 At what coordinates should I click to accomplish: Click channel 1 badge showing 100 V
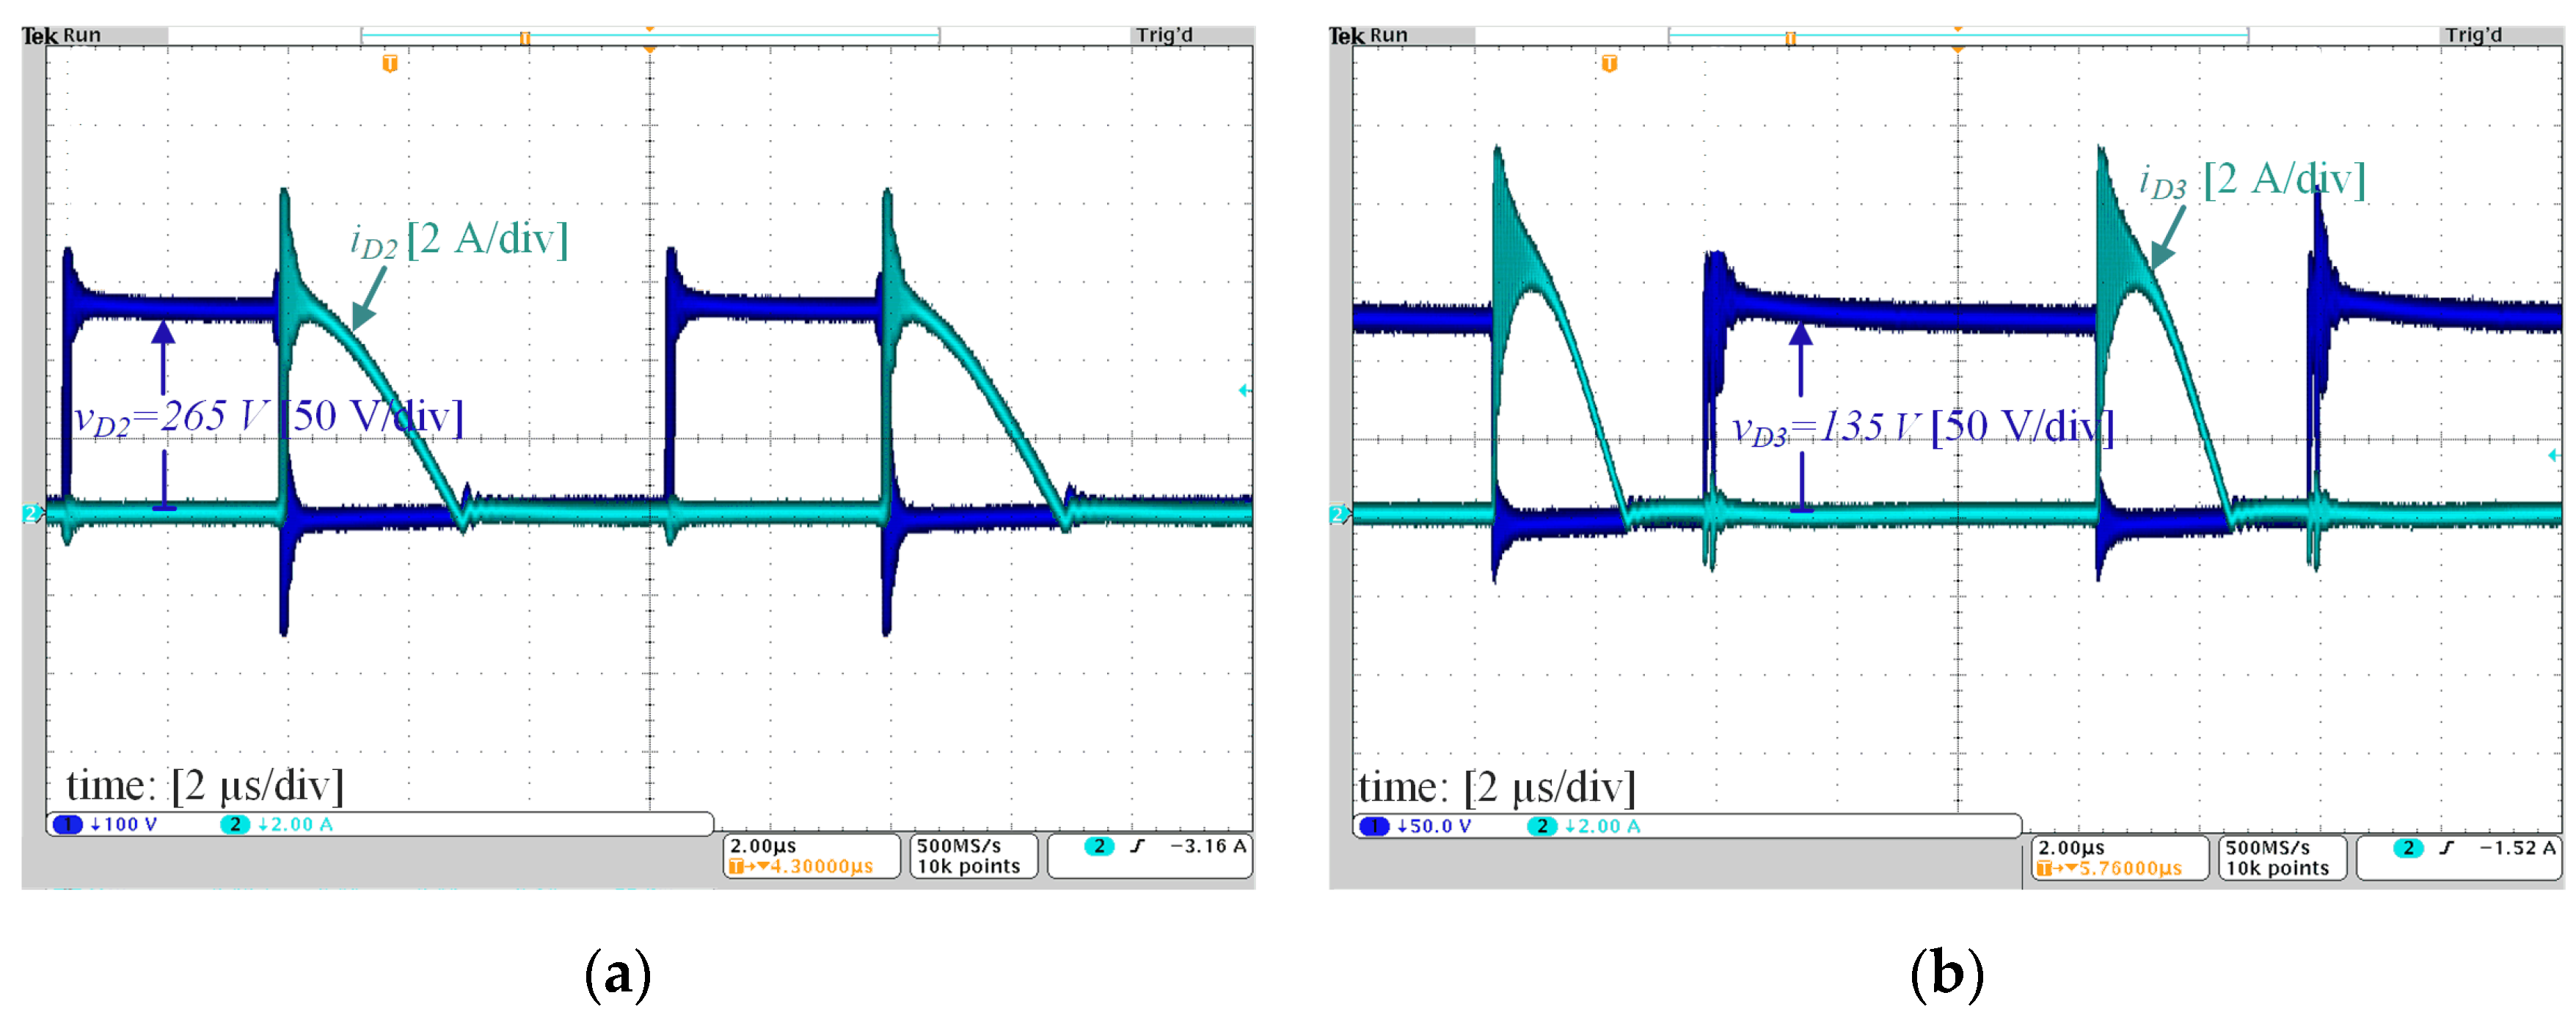click(69, 824)
